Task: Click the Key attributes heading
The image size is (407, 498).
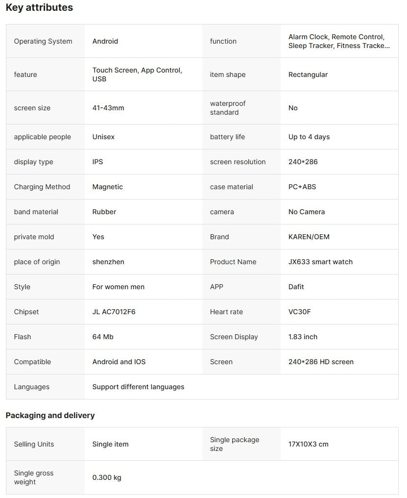Action: [39, 8]
